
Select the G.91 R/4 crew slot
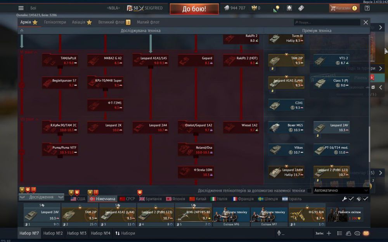307,215
